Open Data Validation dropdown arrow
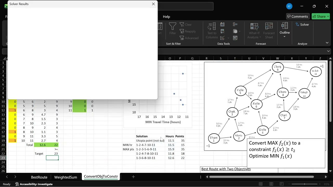The image size is (333, 187). tap(228, 38)
